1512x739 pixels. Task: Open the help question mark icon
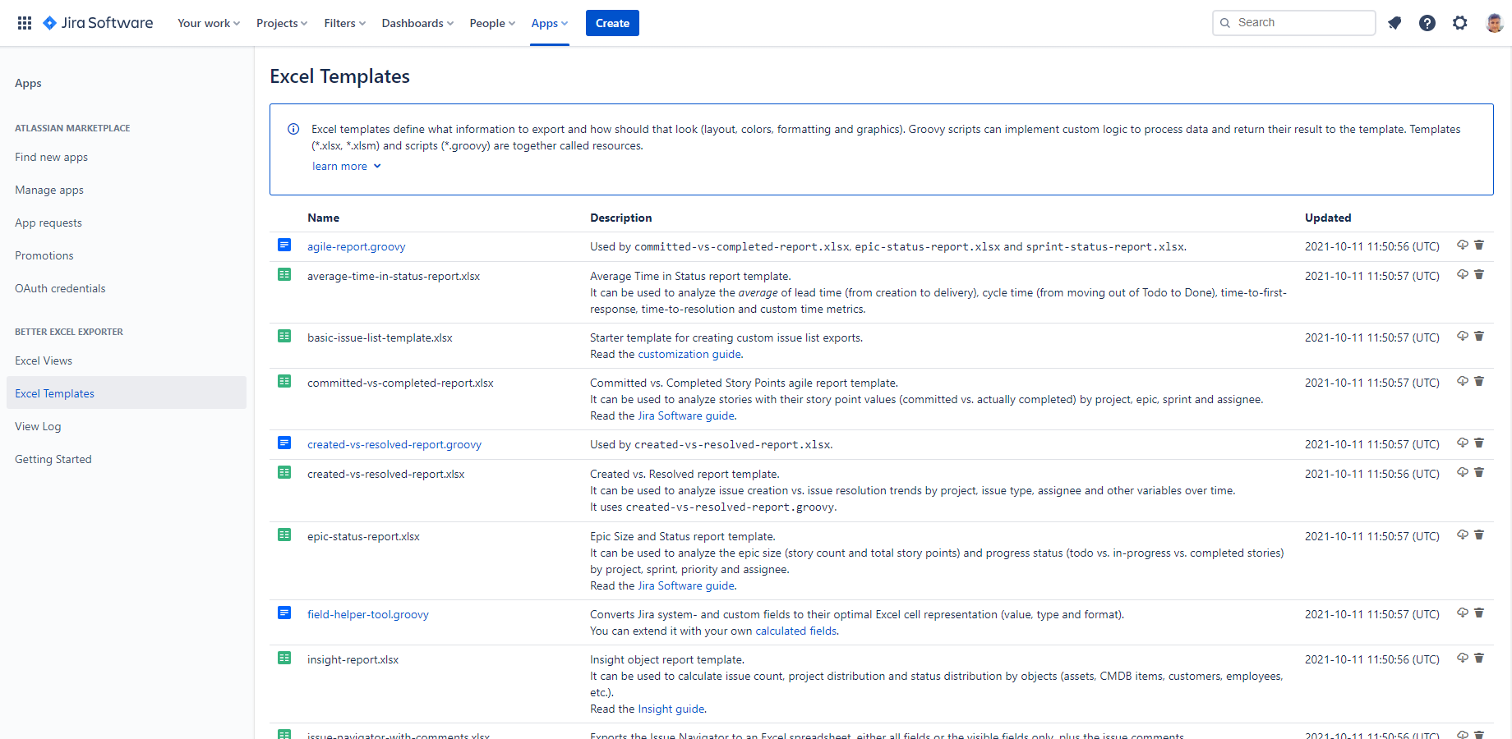pos(1427,23)
